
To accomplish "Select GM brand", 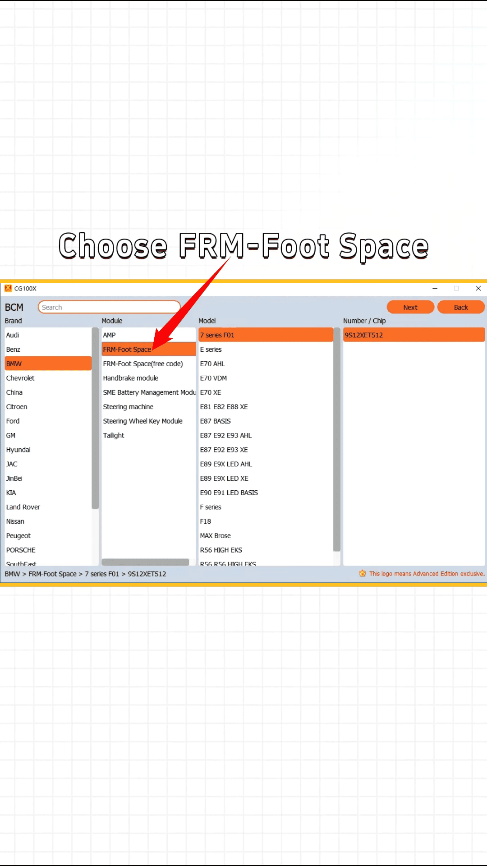I will tap(48, 435).
